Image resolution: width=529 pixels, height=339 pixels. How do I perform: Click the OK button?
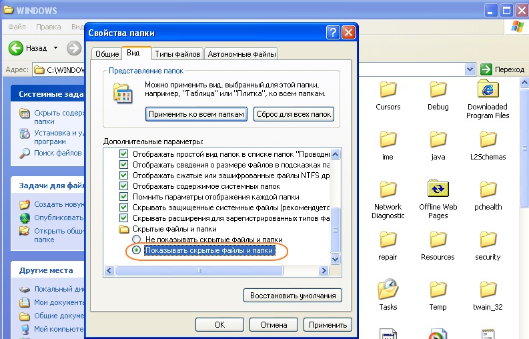pos(219,325)
